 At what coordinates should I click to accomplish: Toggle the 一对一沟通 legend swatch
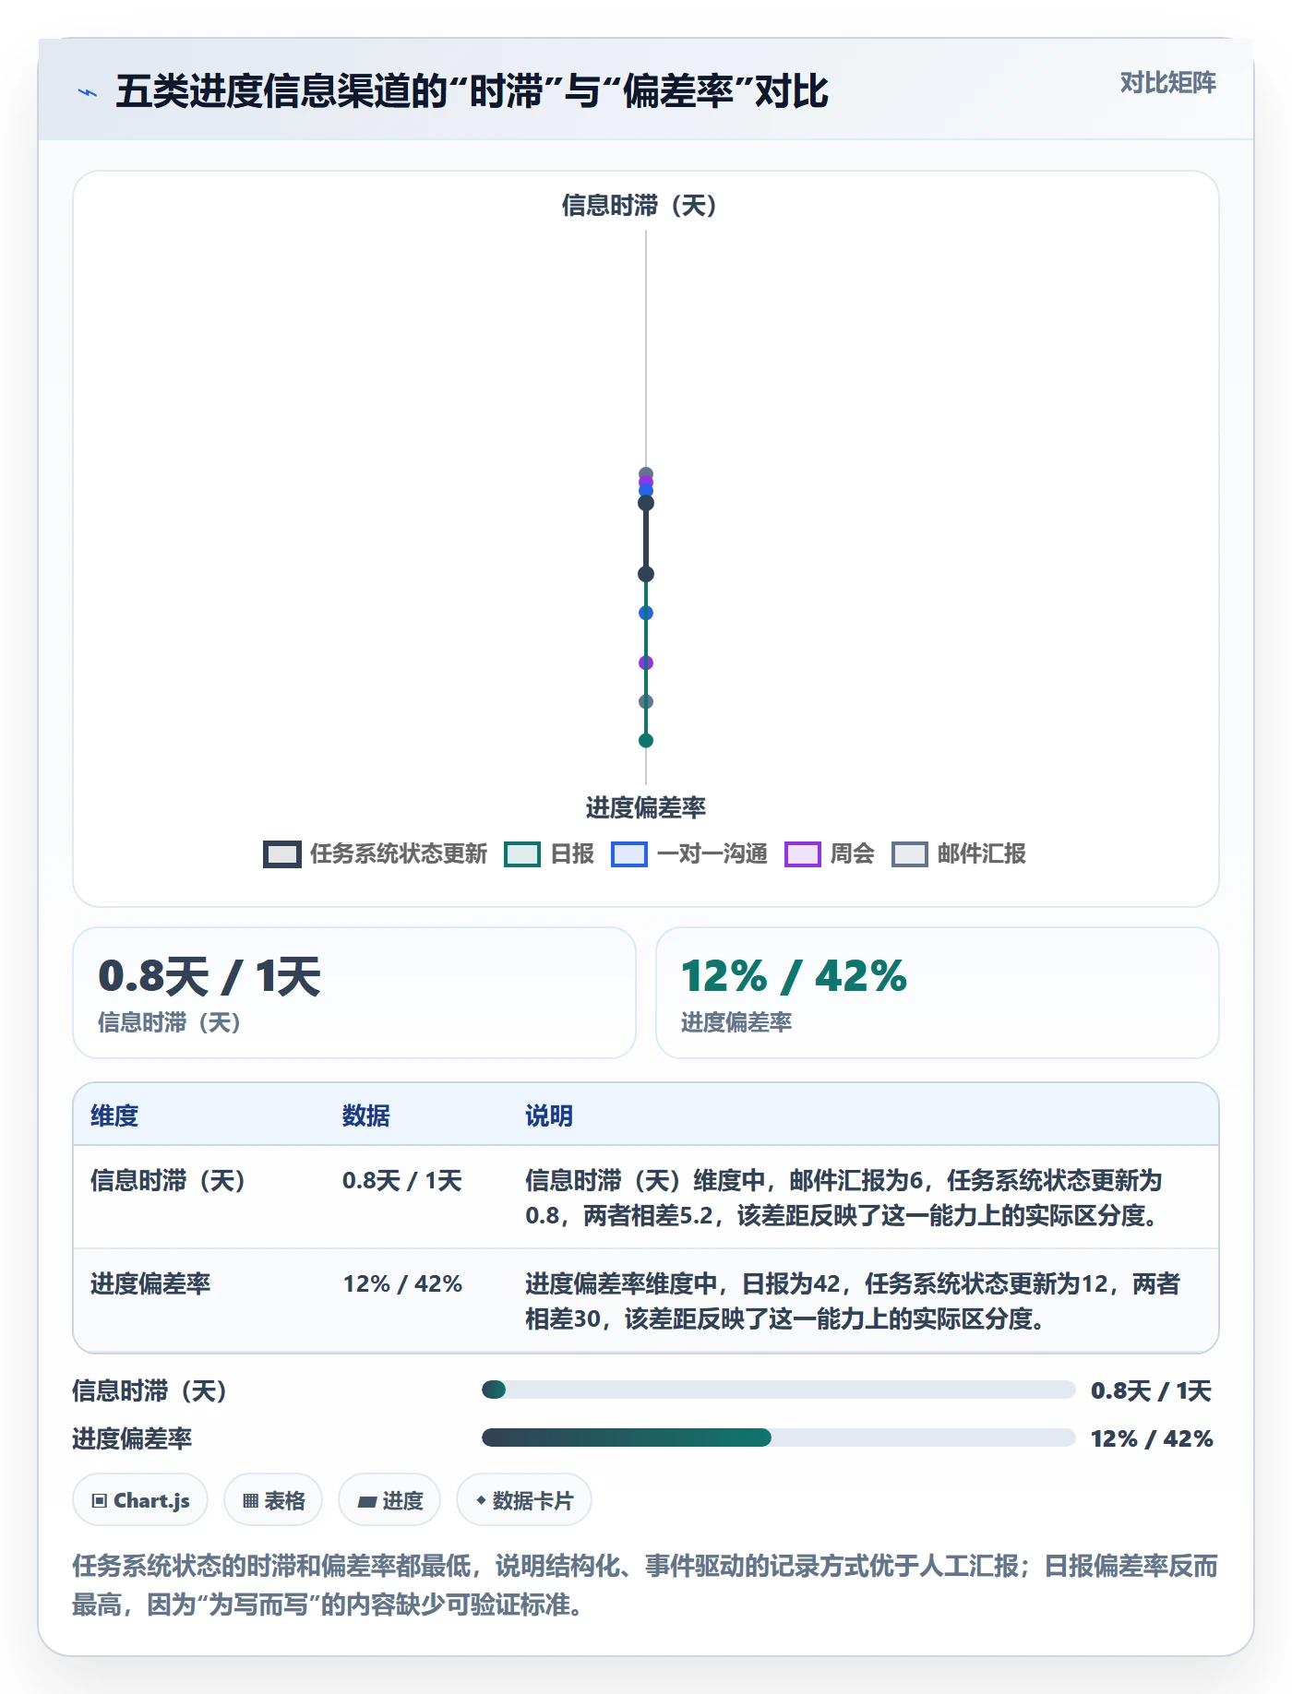(x=629, y=854)
